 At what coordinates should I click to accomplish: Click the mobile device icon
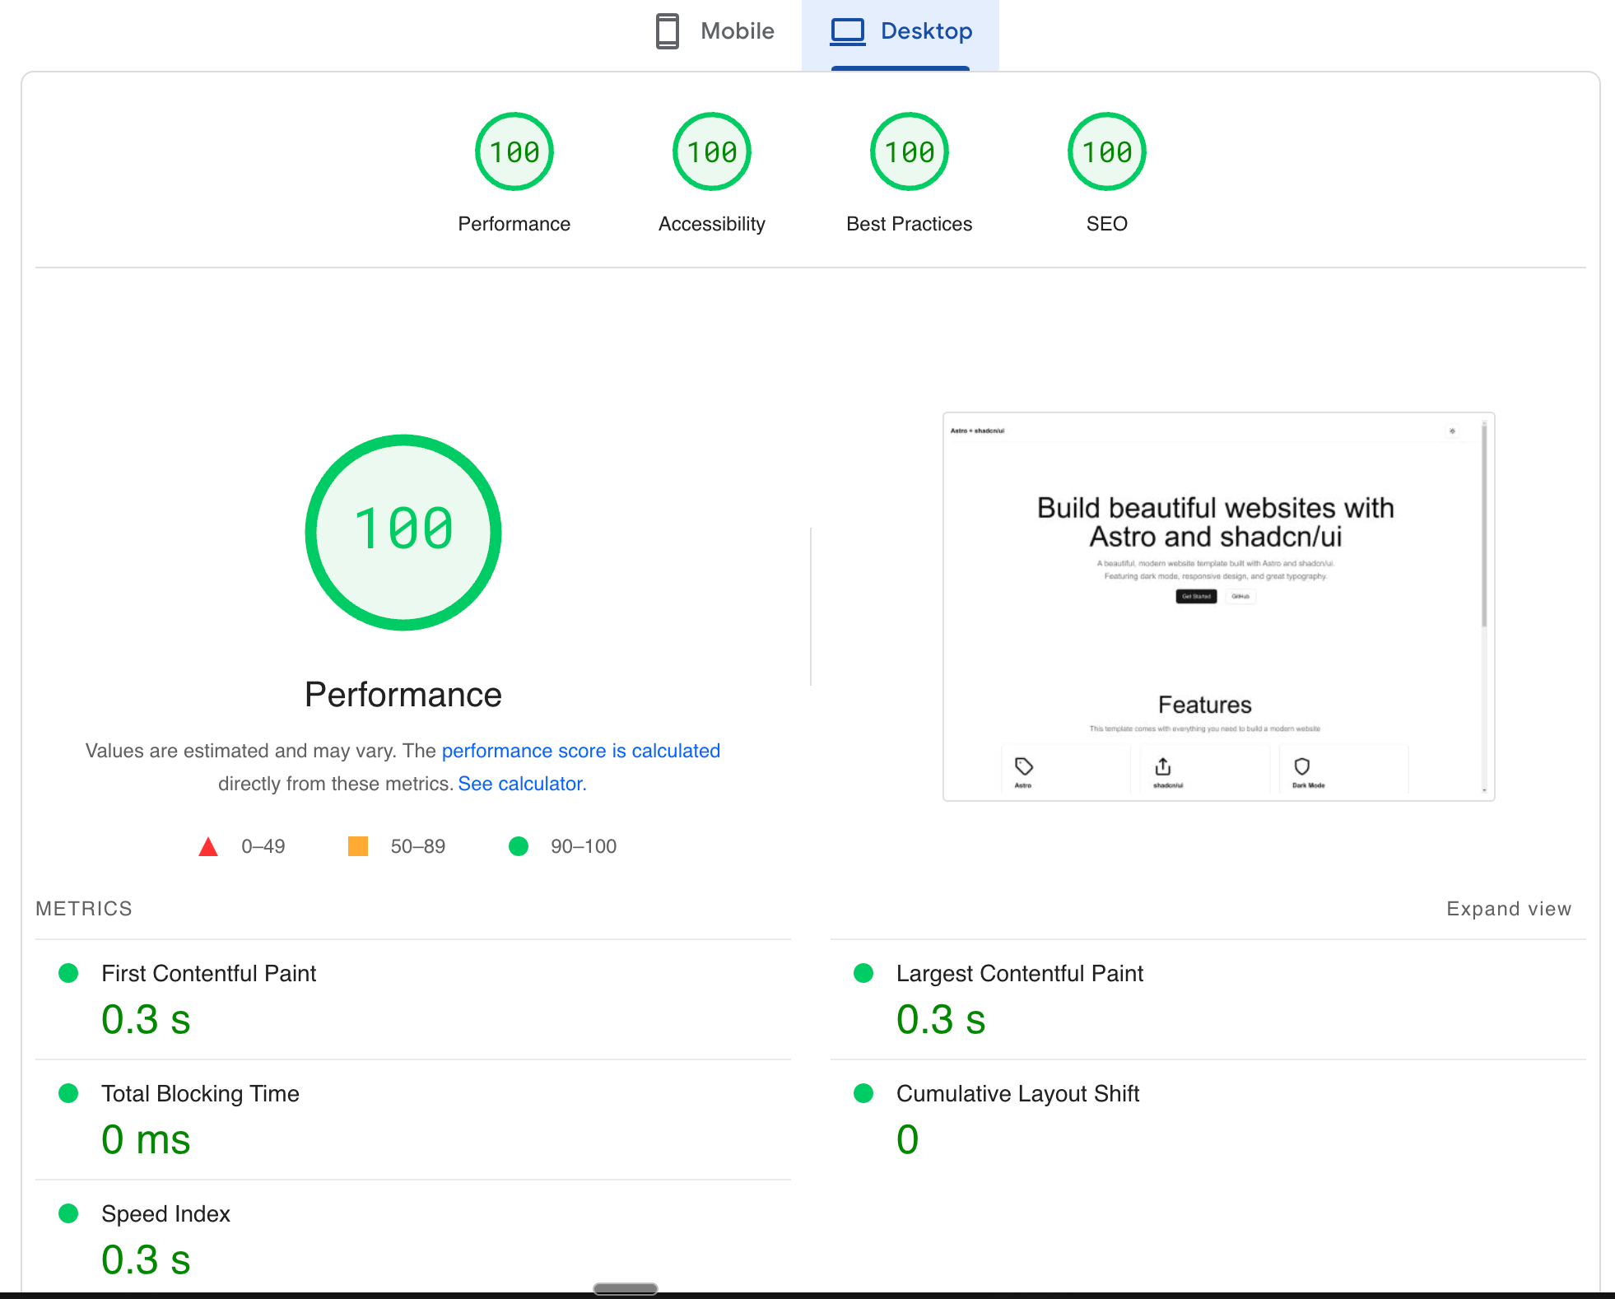pyautogui.click(x=668, y=30)
